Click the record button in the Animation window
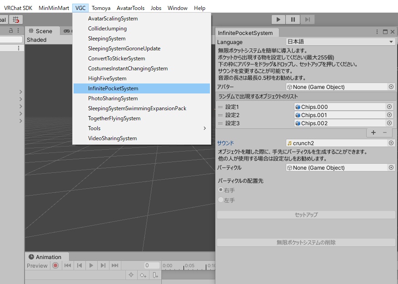Screen dimensions: 398x284 click(55, 265)
